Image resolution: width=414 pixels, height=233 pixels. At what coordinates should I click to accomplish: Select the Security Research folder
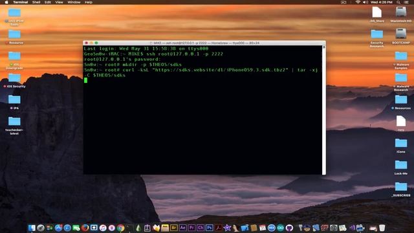point(376,38)
